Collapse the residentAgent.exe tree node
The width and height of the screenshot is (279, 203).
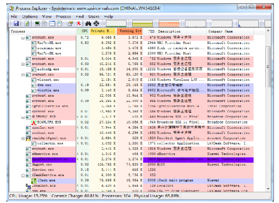tap(23, 138)
